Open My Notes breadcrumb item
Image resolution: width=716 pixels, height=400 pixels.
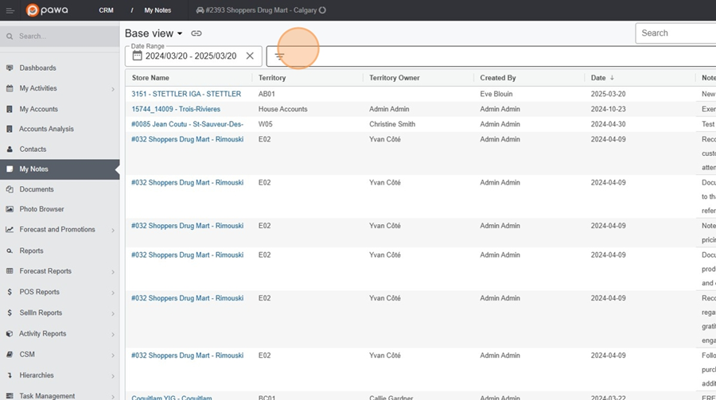coord(158,10)
